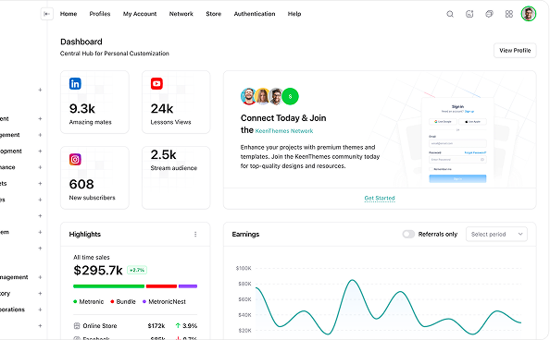Open the My Account menu
550x340 pixels.
pos(140,14)
